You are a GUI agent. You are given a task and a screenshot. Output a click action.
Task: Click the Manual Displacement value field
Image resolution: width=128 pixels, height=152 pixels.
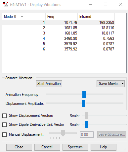[87, 135]
